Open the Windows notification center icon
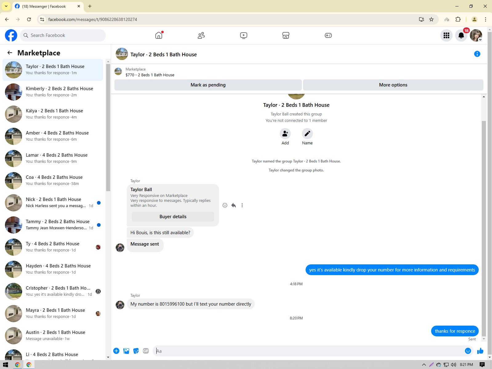Image resolution: width=492 pixels, height=369 pixels. point(482,365)
